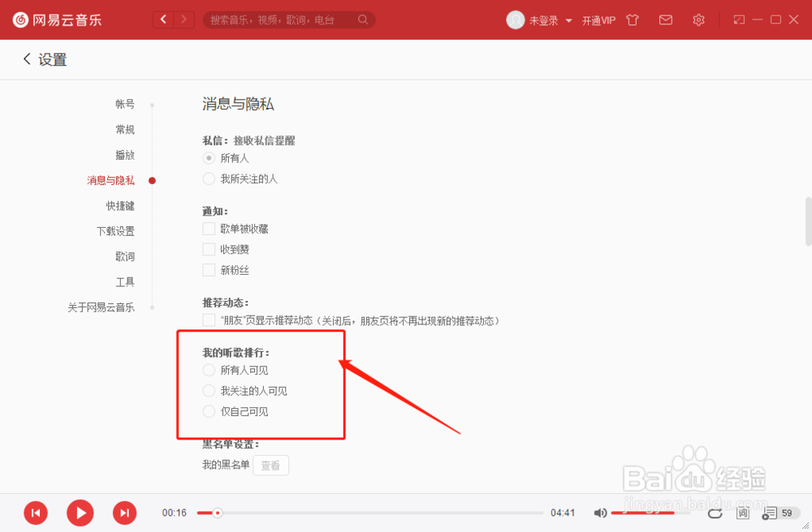Click the NetEase Cloud Music logo
The width and height of the screenshot is (812, 532).
tap(57, 20)
